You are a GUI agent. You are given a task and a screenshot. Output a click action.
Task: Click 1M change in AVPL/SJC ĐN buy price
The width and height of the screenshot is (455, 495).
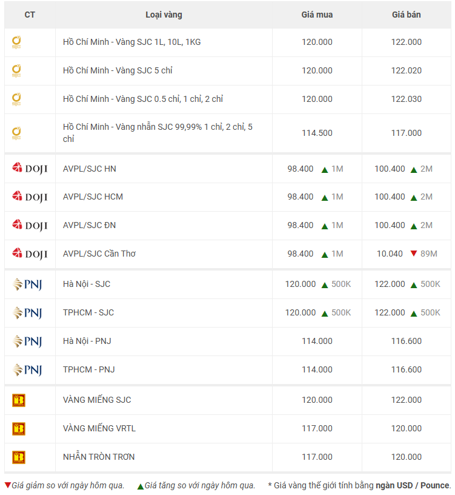pyautogui.click(x=337, y=225)
